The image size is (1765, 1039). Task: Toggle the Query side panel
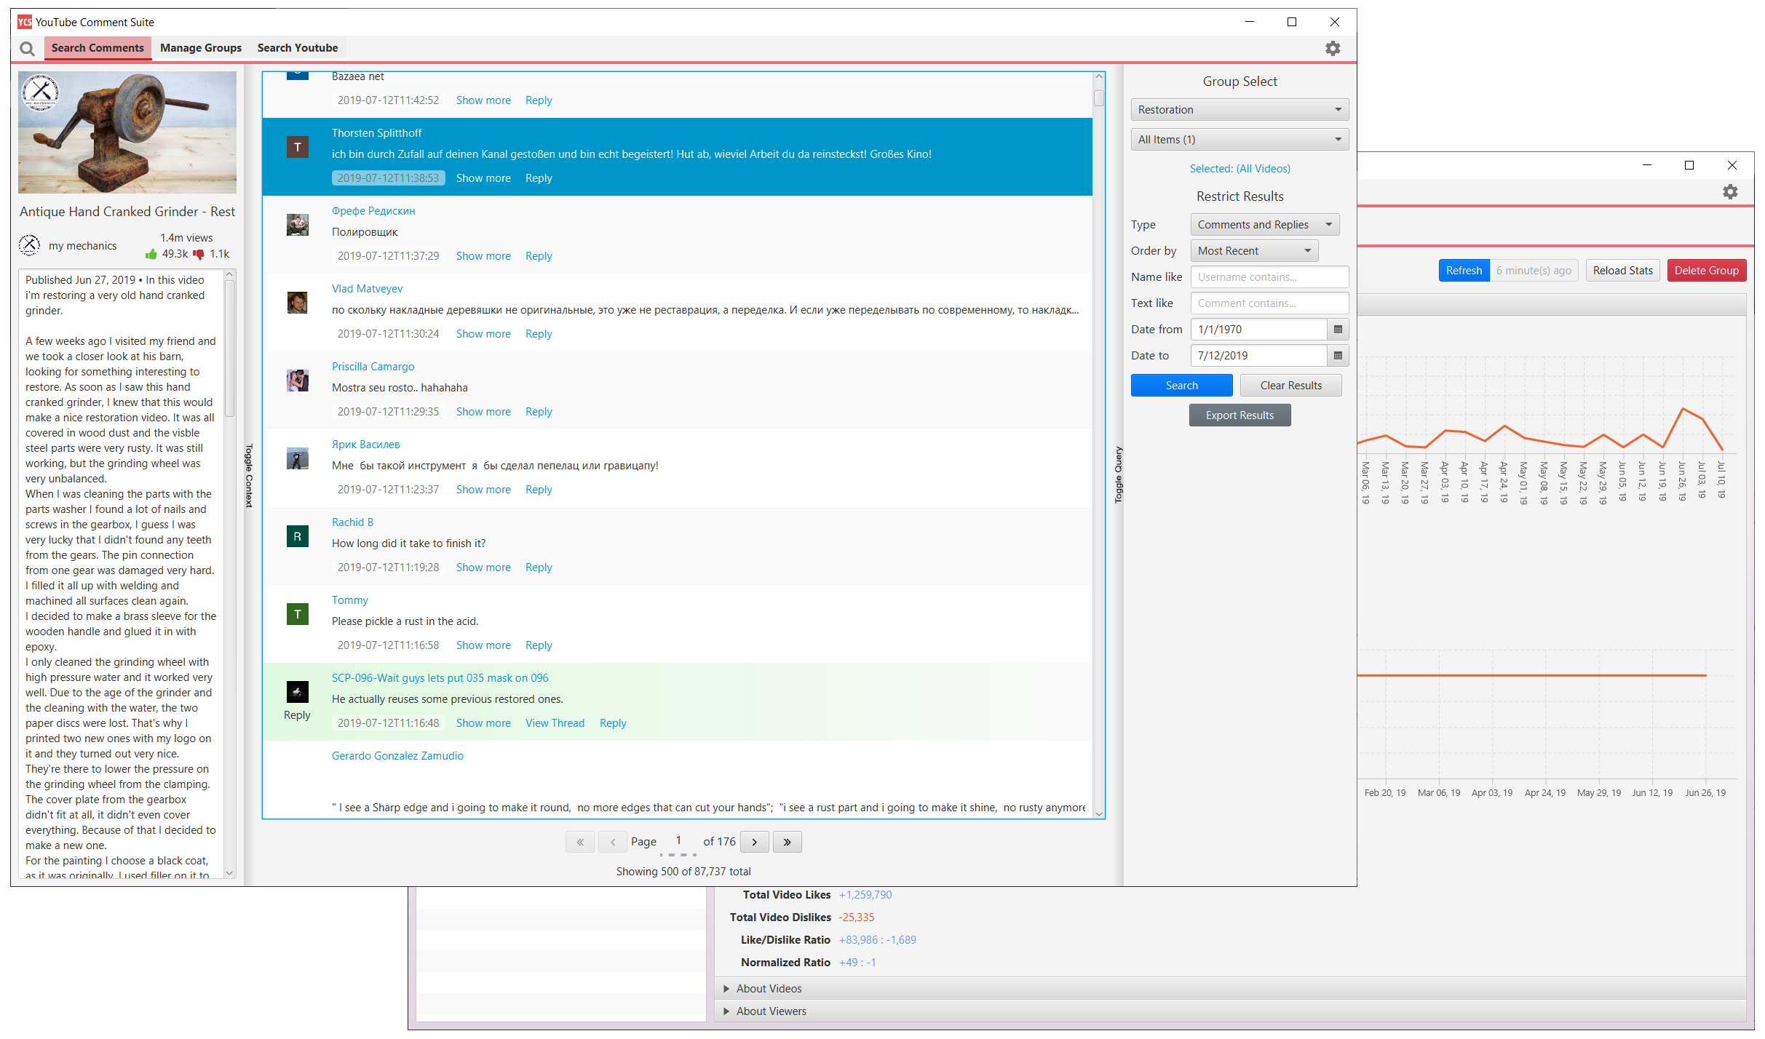click(x=1119, y=475)
